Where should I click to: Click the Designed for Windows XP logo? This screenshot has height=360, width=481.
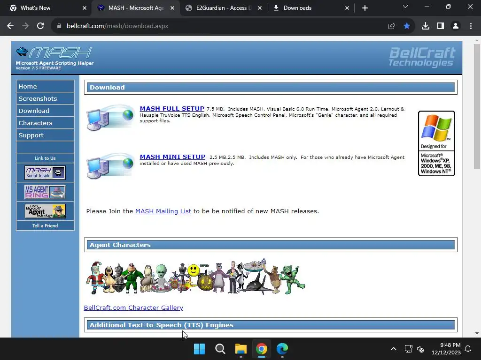click(436, 143)
